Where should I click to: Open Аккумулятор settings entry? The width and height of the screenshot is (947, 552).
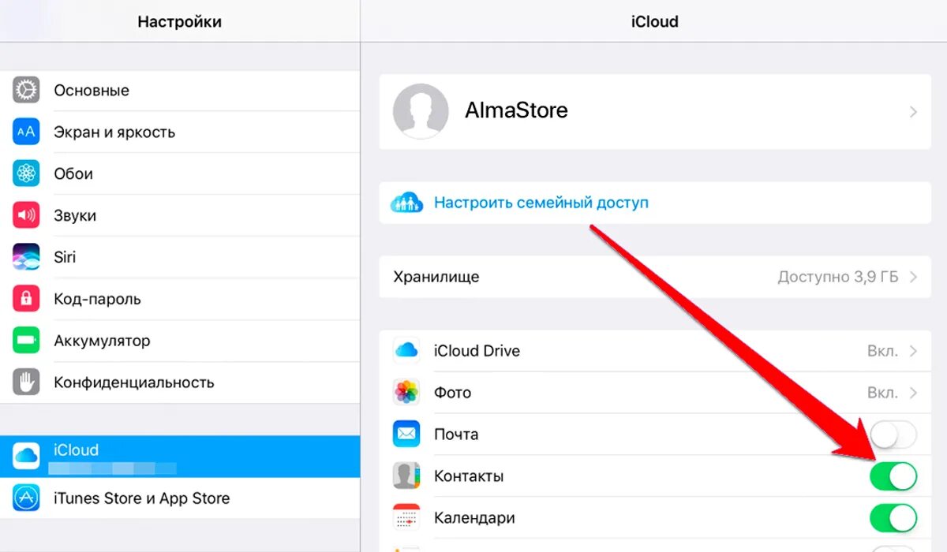(180, 341)
